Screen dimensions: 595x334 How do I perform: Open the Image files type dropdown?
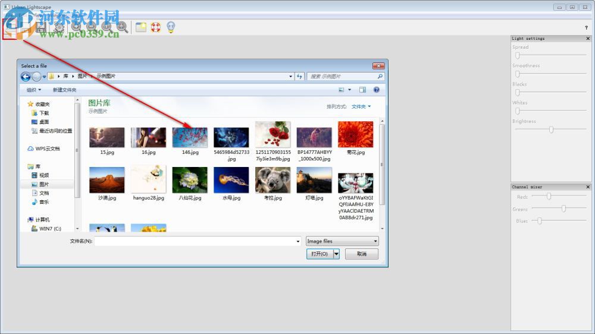click(342, 241)
